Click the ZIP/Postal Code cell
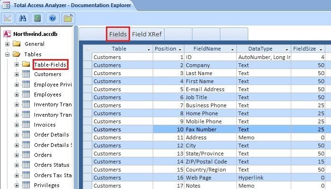Image resolution: width=331 pixels, height=189 pixels. pyautogui.click(x=210, y=162)
